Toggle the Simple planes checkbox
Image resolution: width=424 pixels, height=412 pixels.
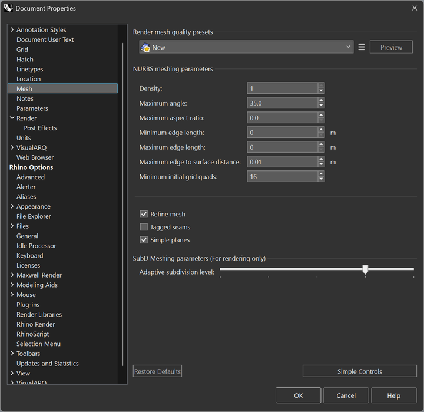pyautogui.click(x=144, y=240)
